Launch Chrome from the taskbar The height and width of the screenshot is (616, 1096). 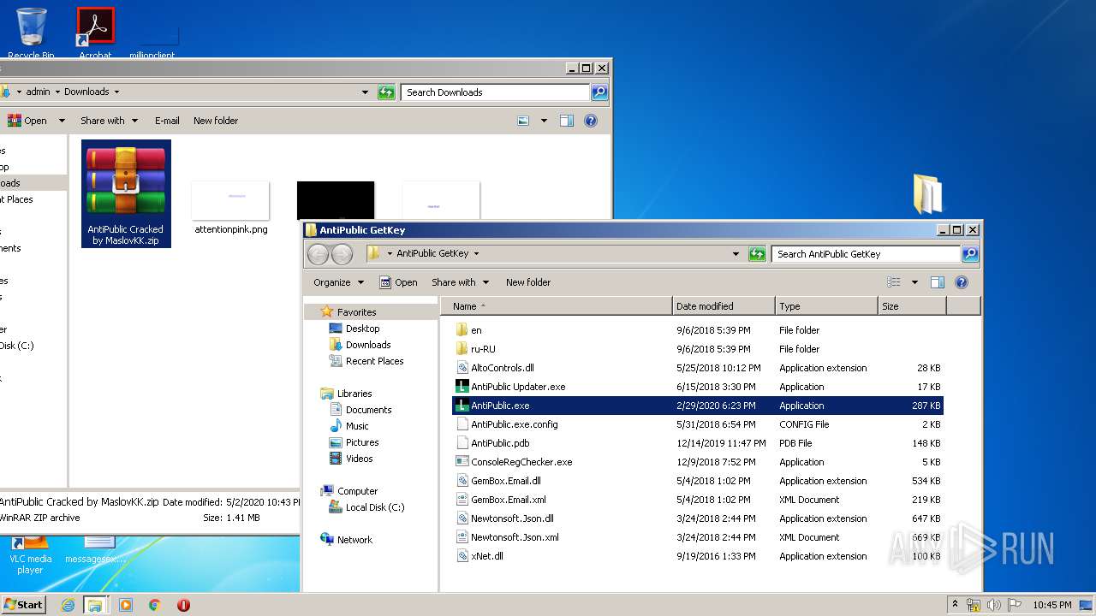(x=155, y=605)
